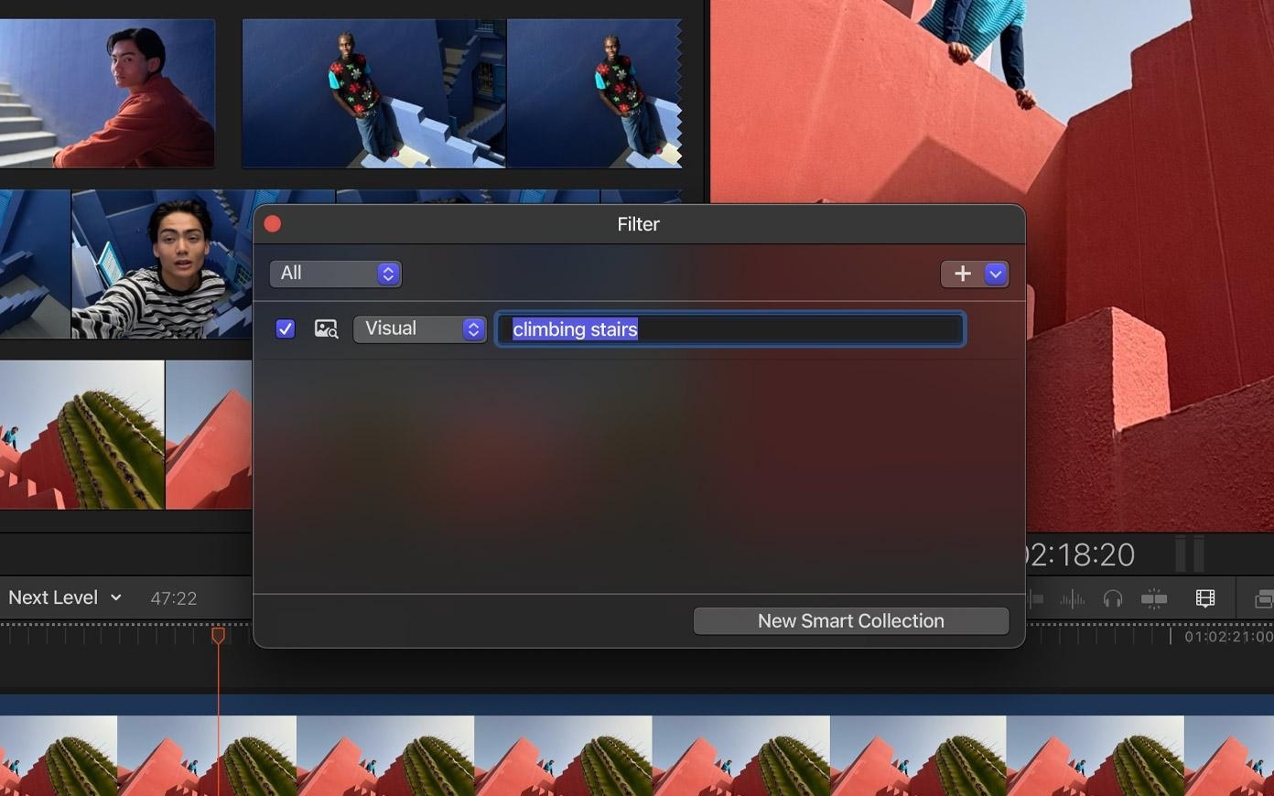
Task: Click the plus icon to add rule
Action: pos(962,274)
